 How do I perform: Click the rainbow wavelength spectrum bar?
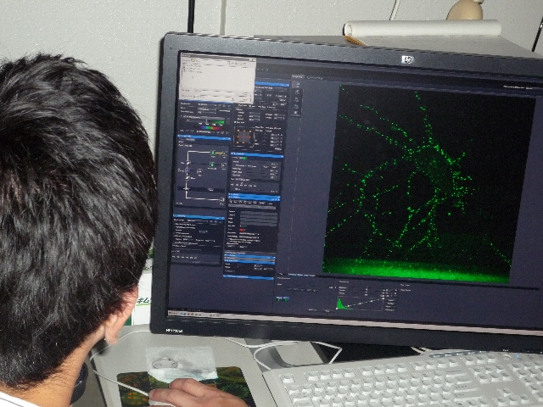tap(210, 128)
